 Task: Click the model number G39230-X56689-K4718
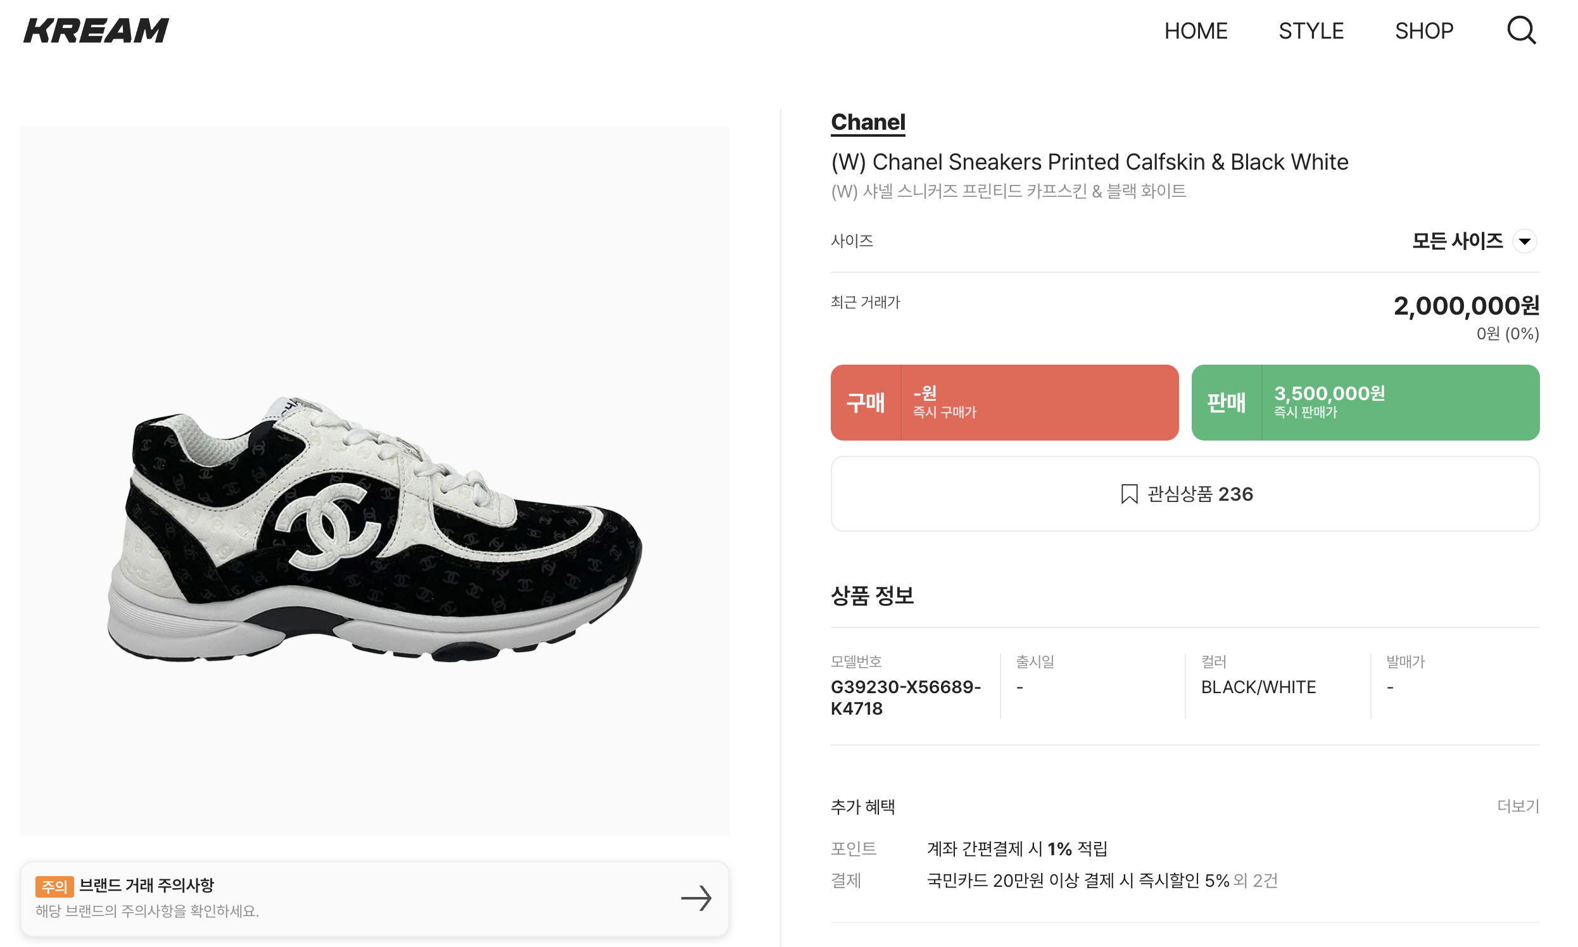905,698
